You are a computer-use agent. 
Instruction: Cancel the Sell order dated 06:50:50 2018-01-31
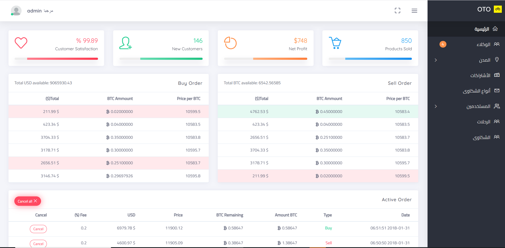[x=38, y=244]
